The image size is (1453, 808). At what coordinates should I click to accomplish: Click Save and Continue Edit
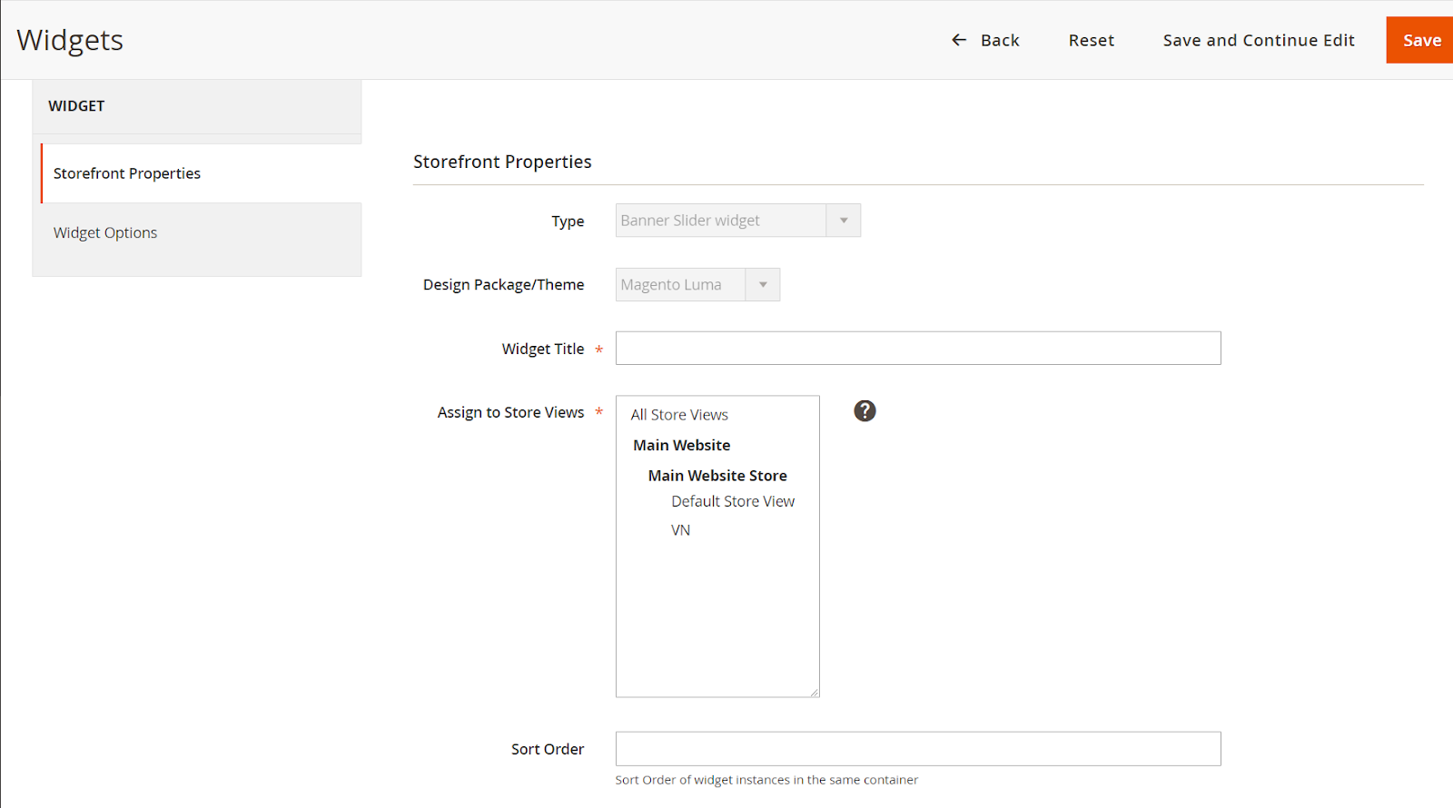tap(1258, 40)
